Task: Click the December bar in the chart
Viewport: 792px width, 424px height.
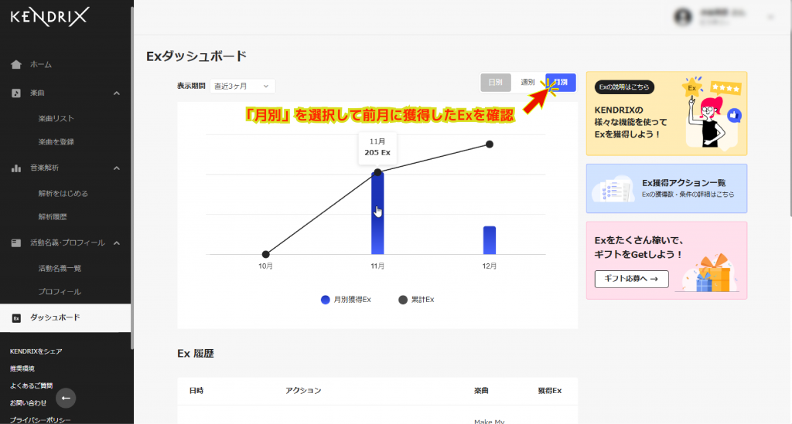Action: pyautogui.click(x=489, y=240)
